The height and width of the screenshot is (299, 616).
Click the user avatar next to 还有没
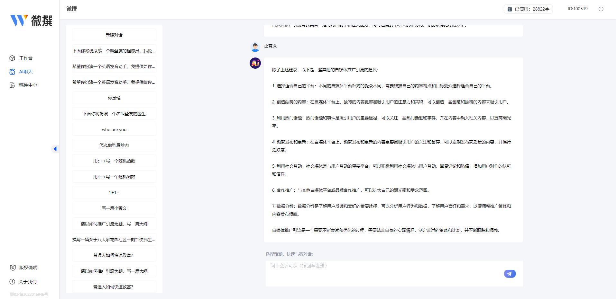click(x=255, y=47)
